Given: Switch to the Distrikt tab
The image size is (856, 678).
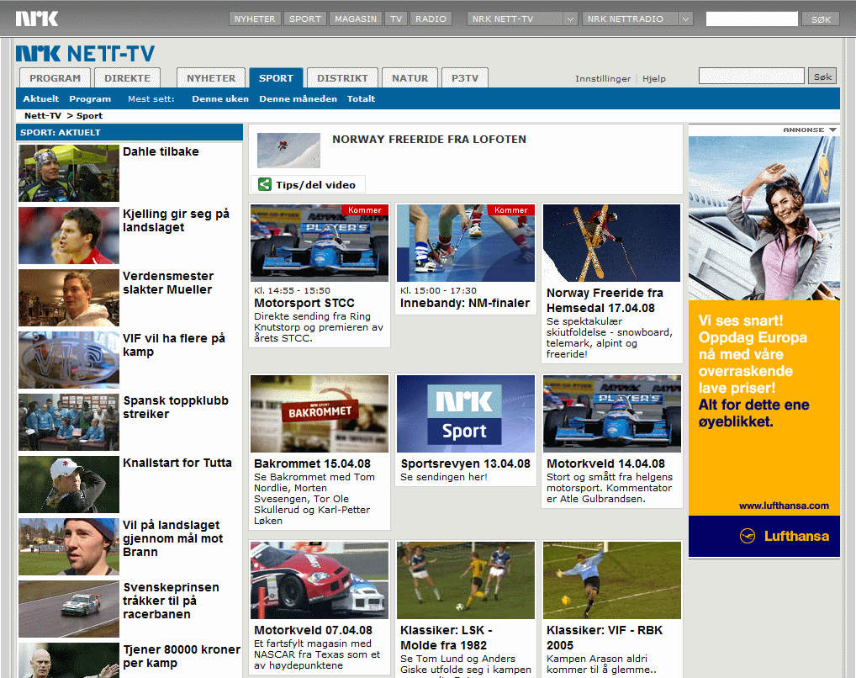Looking at the screenshot, I should click(x=343, y=78).
